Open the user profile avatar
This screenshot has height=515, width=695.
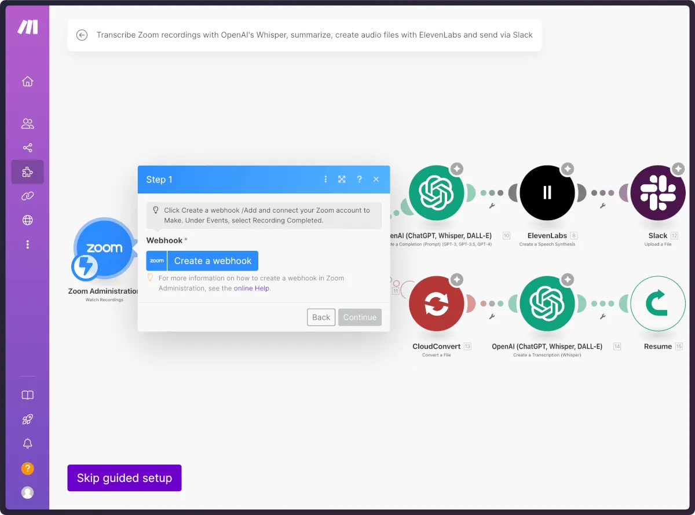coord(27,492)
